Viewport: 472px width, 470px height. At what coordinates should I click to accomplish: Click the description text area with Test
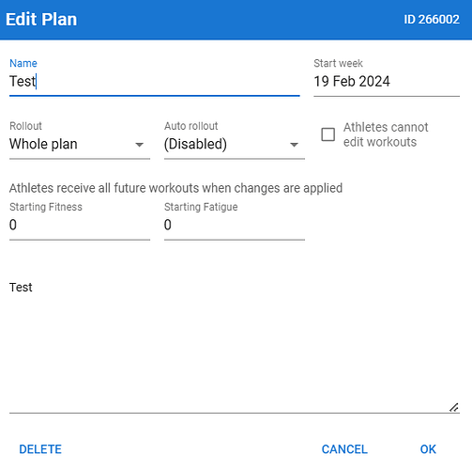pos(235,343)
